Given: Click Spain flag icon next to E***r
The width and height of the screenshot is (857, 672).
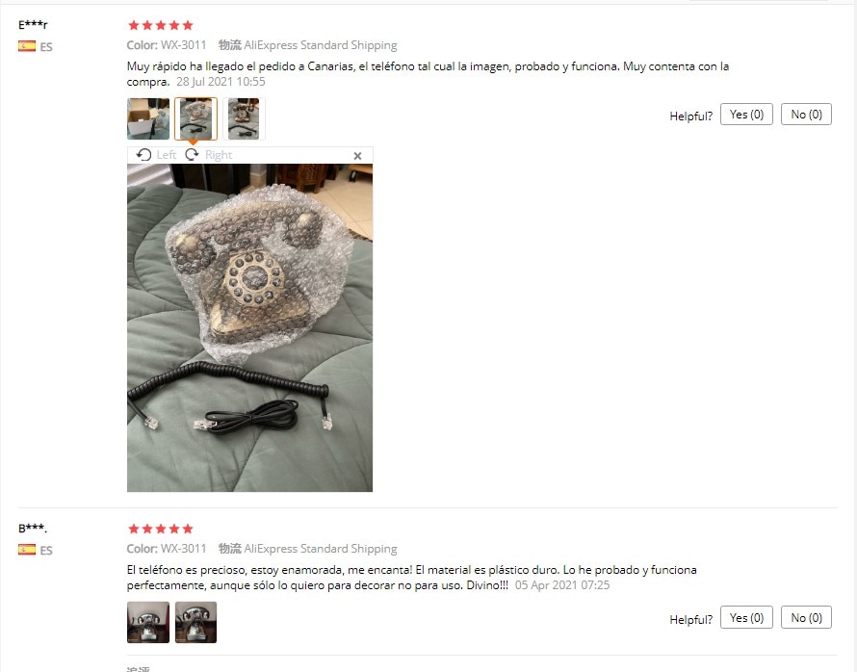Looking at the screenshot, I should (x=27, y=46).
